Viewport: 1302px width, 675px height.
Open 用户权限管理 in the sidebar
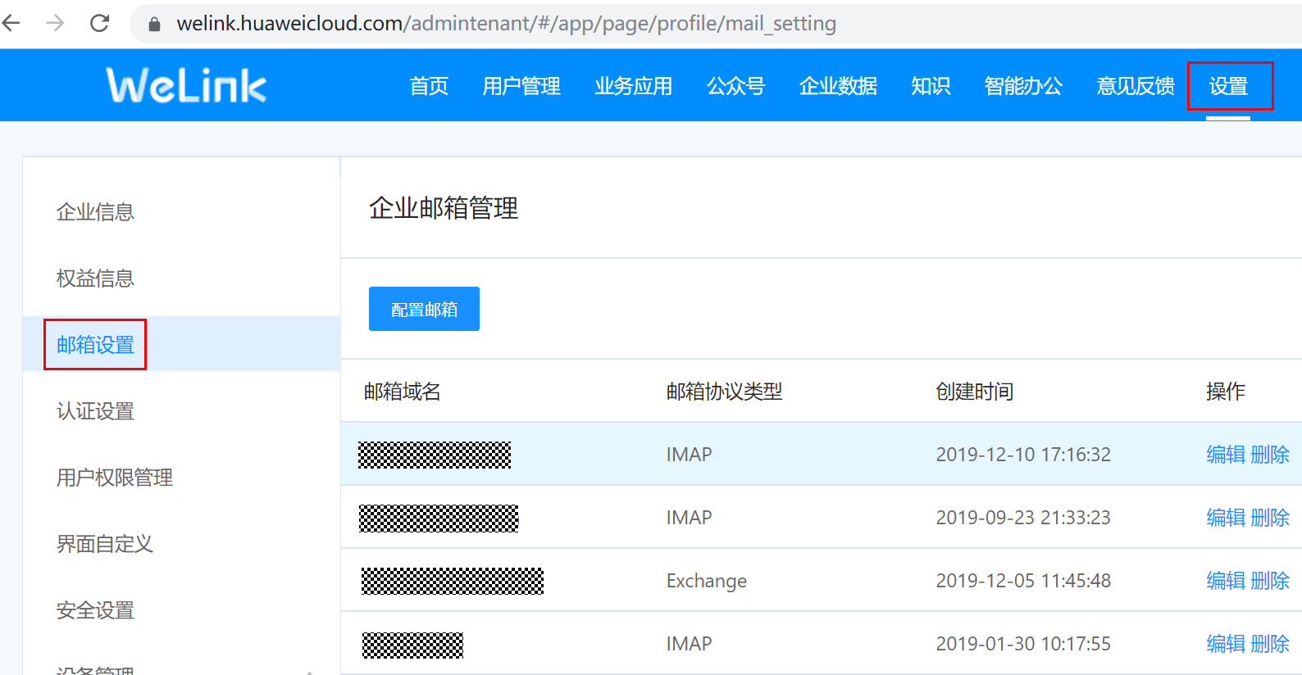[x=115, y=478]
